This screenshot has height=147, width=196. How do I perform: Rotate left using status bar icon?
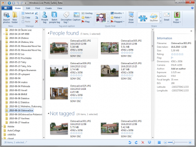click(x=130, y=143)
